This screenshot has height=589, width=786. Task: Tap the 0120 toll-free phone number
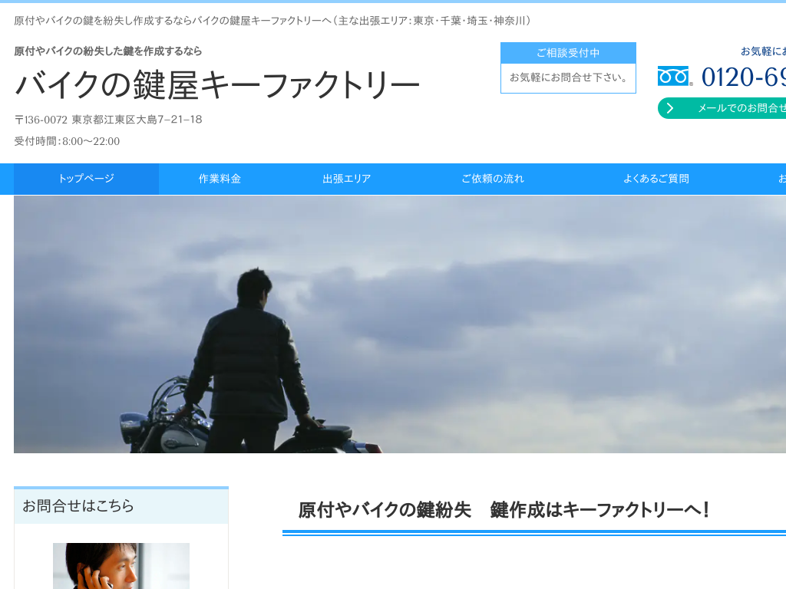tap(743, 77)
